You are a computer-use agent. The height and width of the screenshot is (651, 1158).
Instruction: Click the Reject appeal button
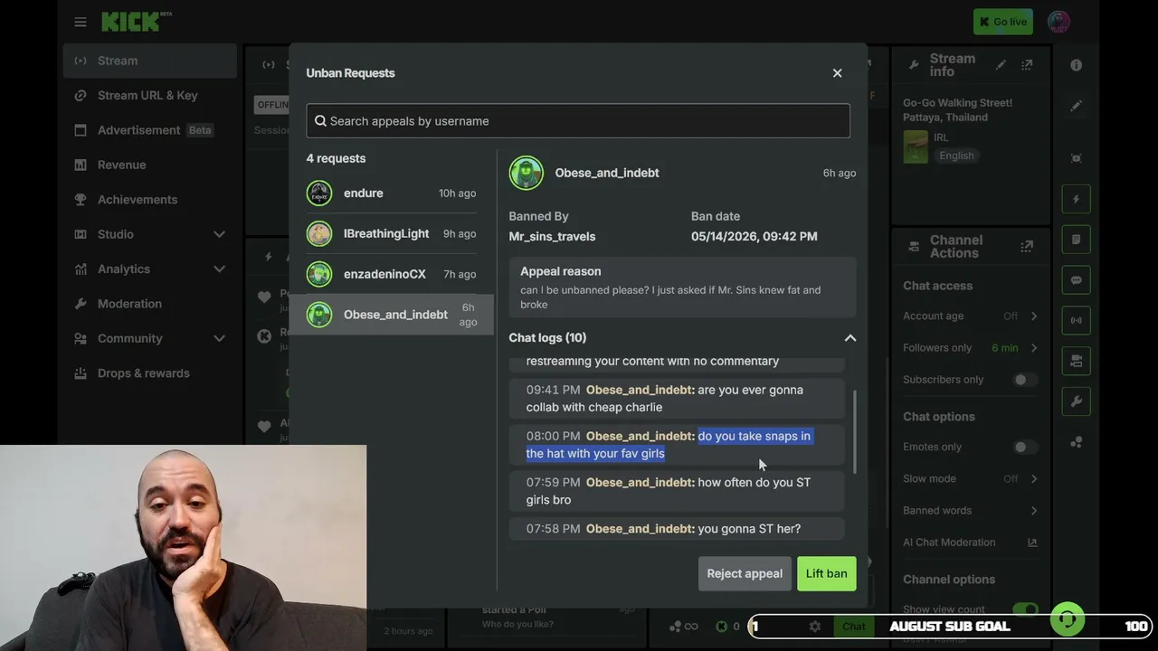(745, 573)
